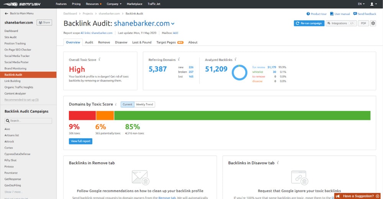This screenshot has width=383, height=199.
Task: Click the Re-run campaign button
Action: [309, 23]
